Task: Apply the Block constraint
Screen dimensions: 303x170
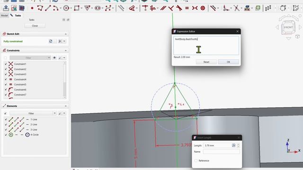Action: coord(203,8)
